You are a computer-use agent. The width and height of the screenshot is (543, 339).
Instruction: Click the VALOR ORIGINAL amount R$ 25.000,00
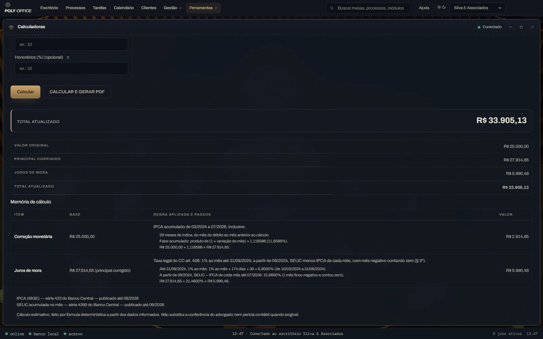tap(516, 146)
